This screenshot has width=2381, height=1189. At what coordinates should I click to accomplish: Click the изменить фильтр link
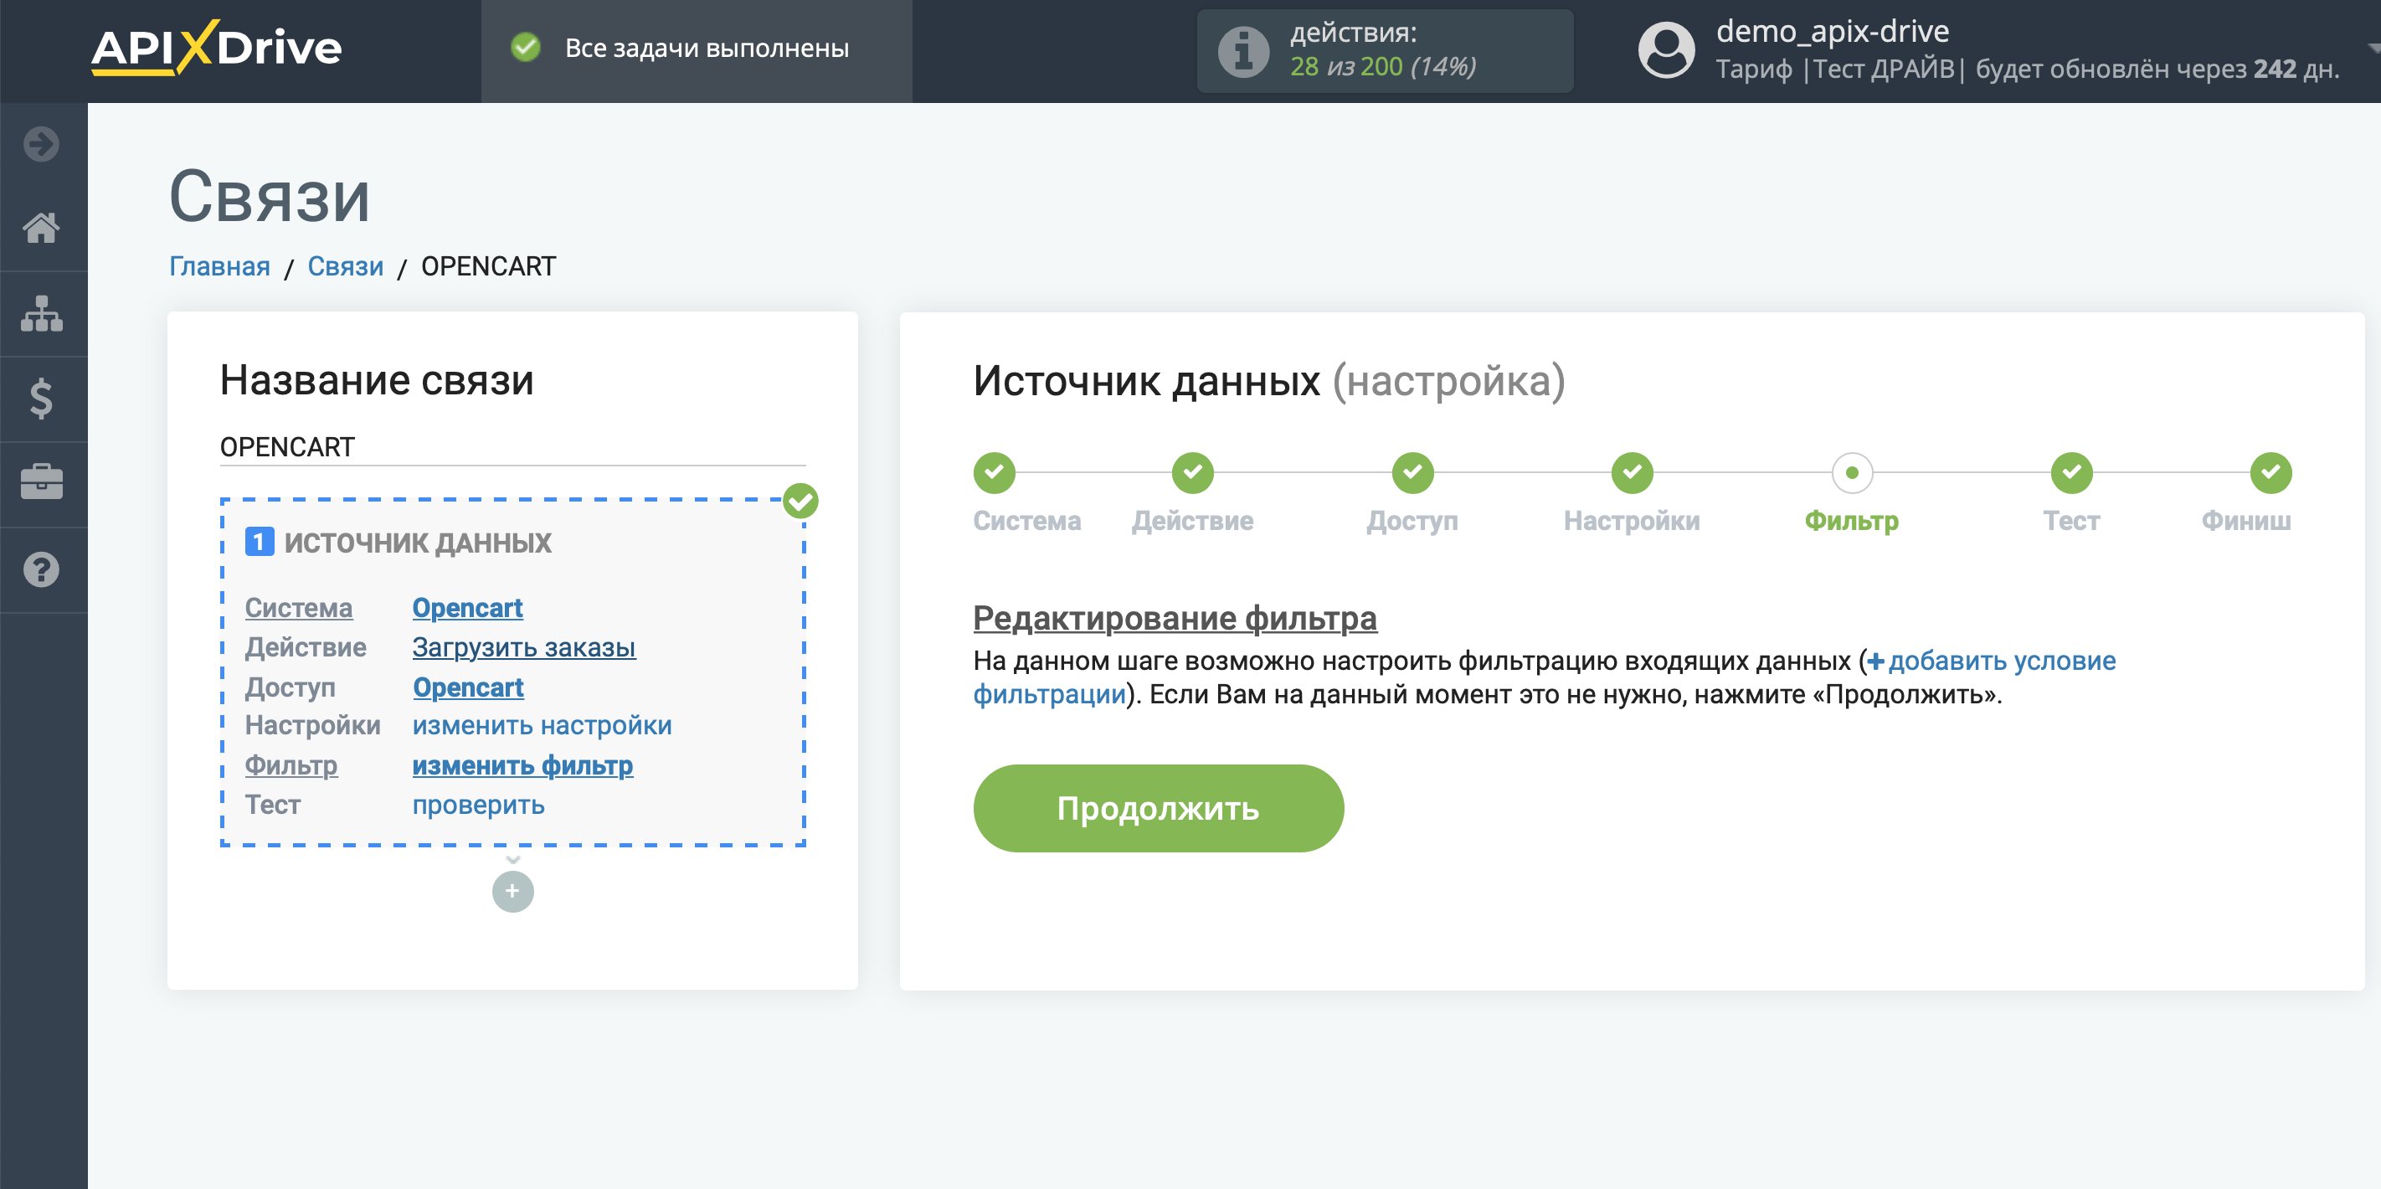pos(522,765)
